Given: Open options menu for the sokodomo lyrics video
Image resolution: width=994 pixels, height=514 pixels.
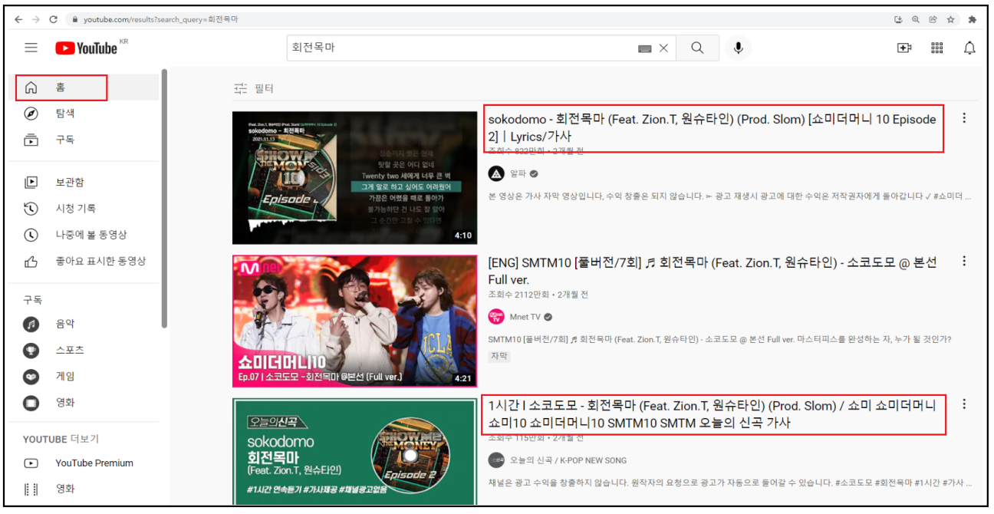Looking at the screenshot, I should [x=963, y=118].
